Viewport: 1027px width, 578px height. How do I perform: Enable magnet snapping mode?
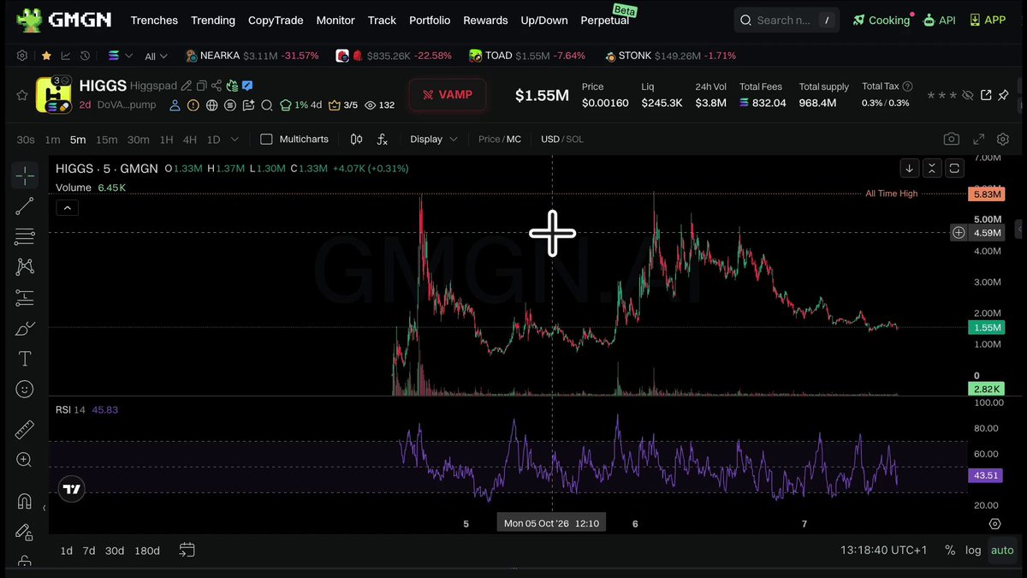tap(25, 501)
